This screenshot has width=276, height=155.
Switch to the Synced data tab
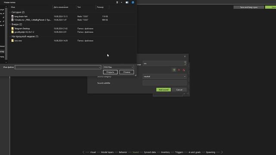point(150,152)
